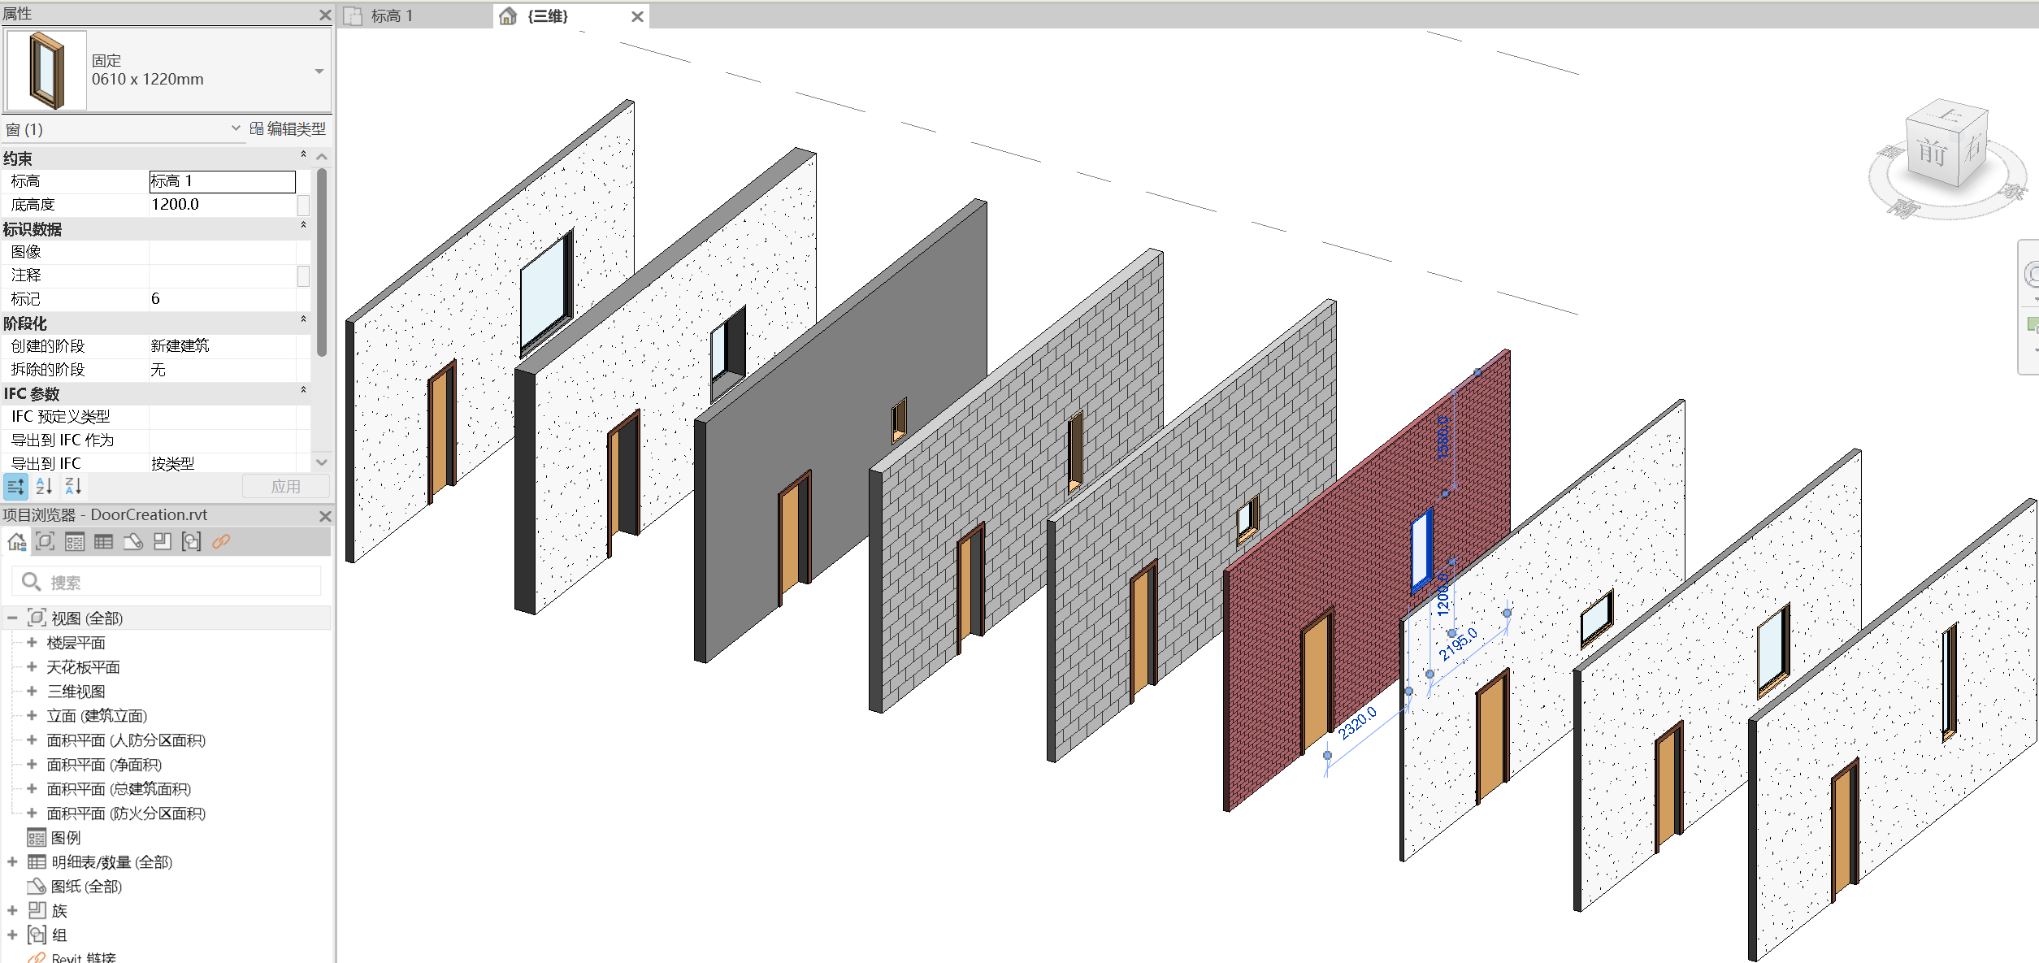This screenshot has width=2039, height=963.
Task: Collapse the IFC 参数 section
Action: (303, 390)
